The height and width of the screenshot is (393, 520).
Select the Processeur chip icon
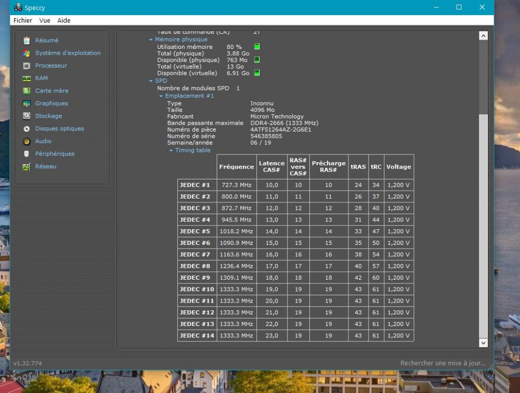(x=27, y=66)
